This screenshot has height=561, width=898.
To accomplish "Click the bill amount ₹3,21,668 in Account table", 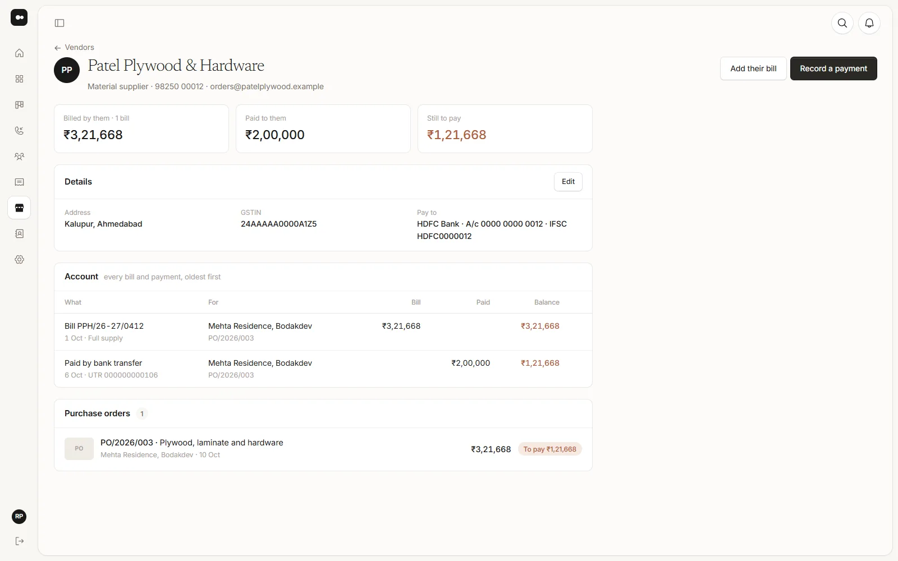I will pyautogui.click(x=401, y=326).
